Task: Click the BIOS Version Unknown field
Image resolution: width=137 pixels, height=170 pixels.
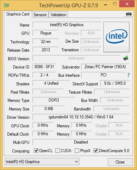Action: coord(76,58)
